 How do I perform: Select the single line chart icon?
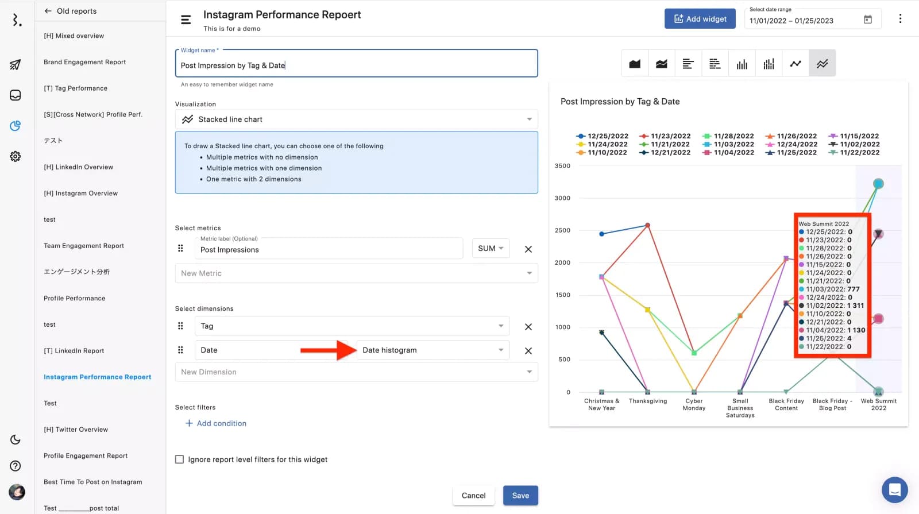tap(796, 64)
